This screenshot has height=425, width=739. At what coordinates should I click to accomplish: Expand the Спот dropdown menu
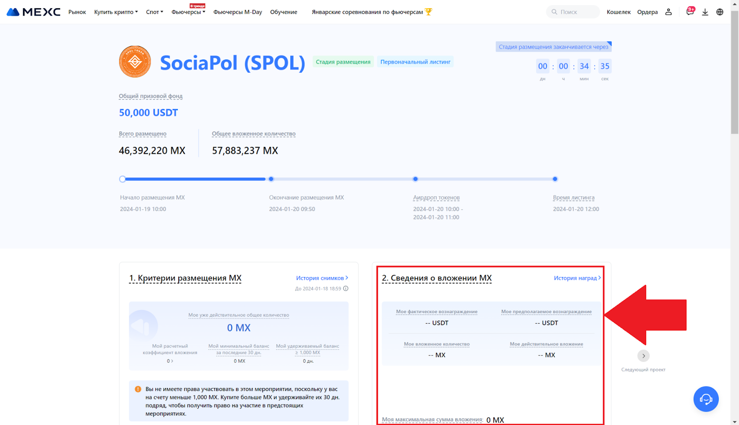pyautogui.click(x=155, y=12)
